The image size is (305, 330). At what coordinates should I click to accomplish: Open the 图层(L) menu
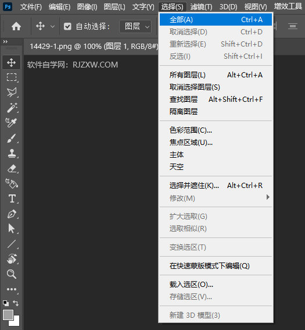click(x=114, y=7)
